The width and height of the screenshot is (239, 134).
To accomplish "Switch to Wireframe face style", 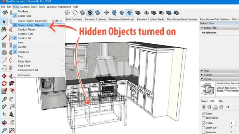I will 67,13.
